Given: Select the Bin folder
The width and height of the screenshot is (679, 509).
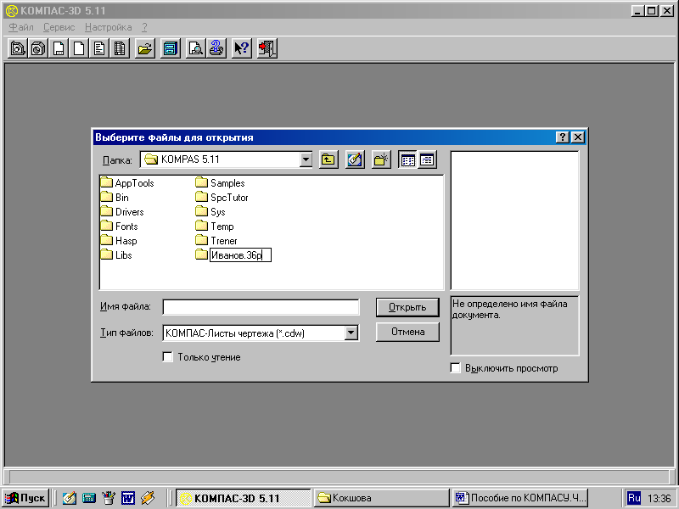Looking at the screenshot, I should [x=115, y=198].
